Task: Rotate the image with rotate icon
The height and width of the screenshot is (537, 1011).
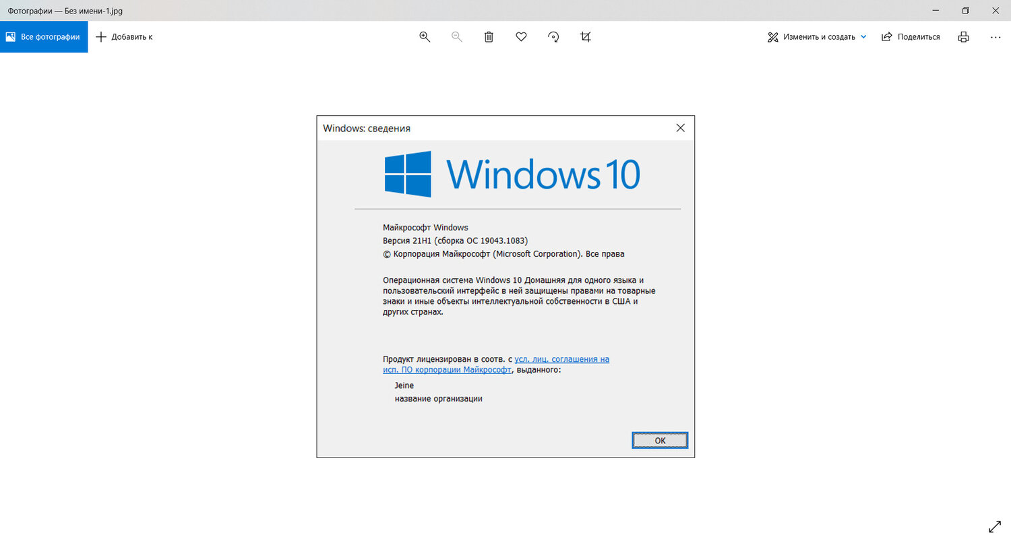Action: pos(553,37)
